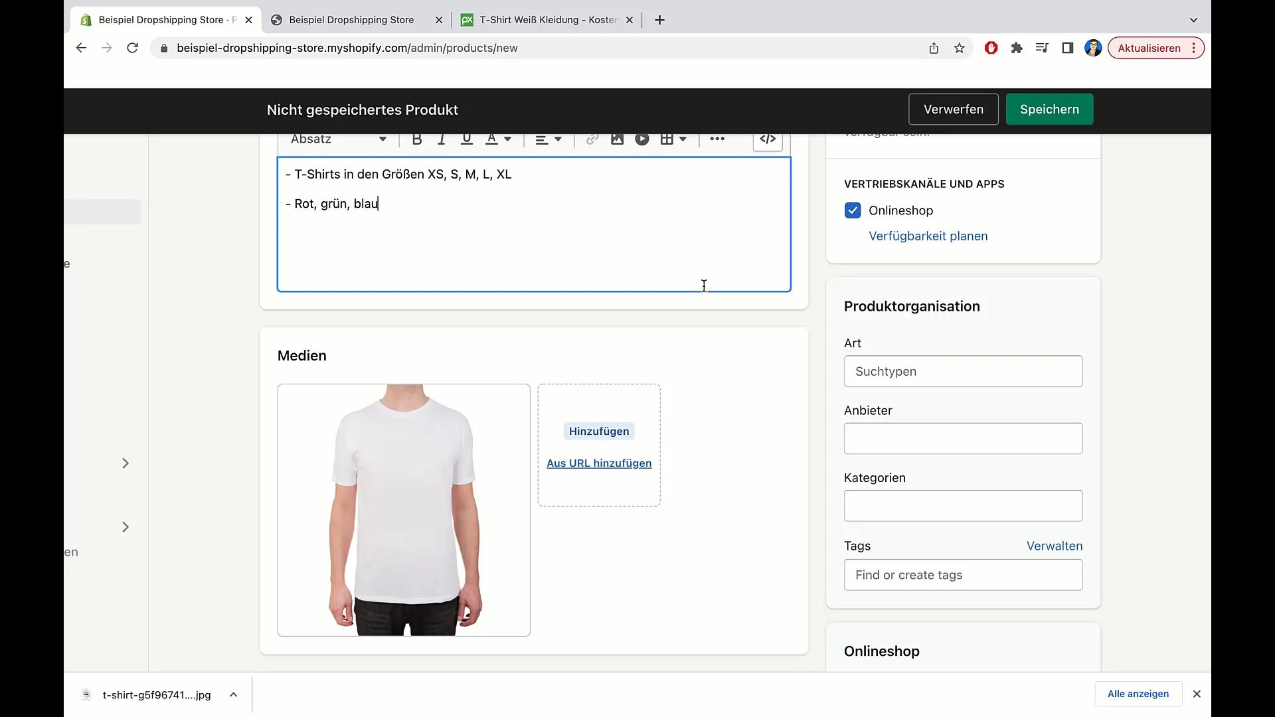Viewport: 1275px width, 717px height.
Task: Toggle bold formatting in editor toolbar
Action: pos(417,139)
